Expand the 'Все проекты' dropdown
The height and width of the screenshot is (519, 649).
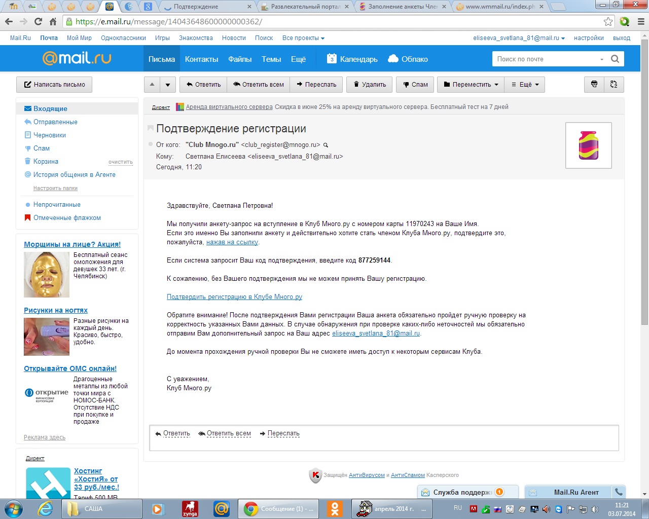303,38
